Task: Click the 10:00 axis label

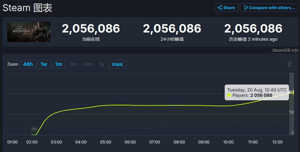Action: (228, 142)
